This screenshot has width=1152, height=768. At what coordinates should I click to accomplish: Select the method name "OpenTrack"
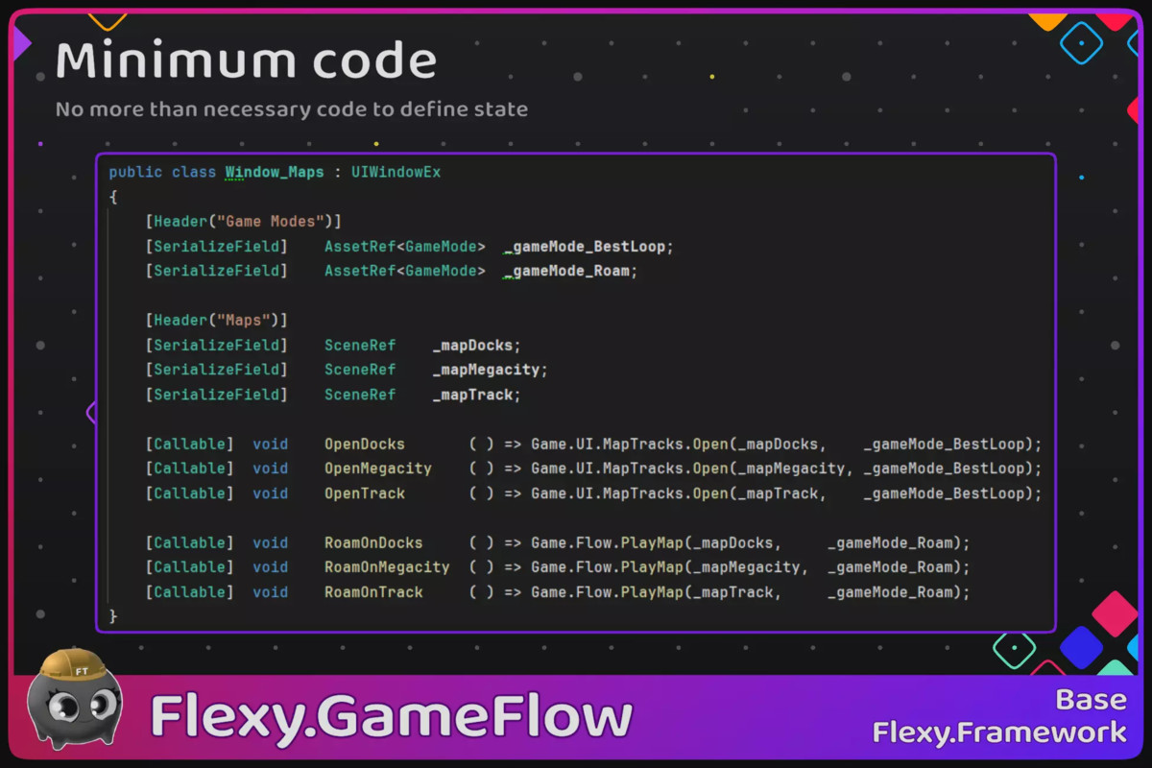click(365, 493)
